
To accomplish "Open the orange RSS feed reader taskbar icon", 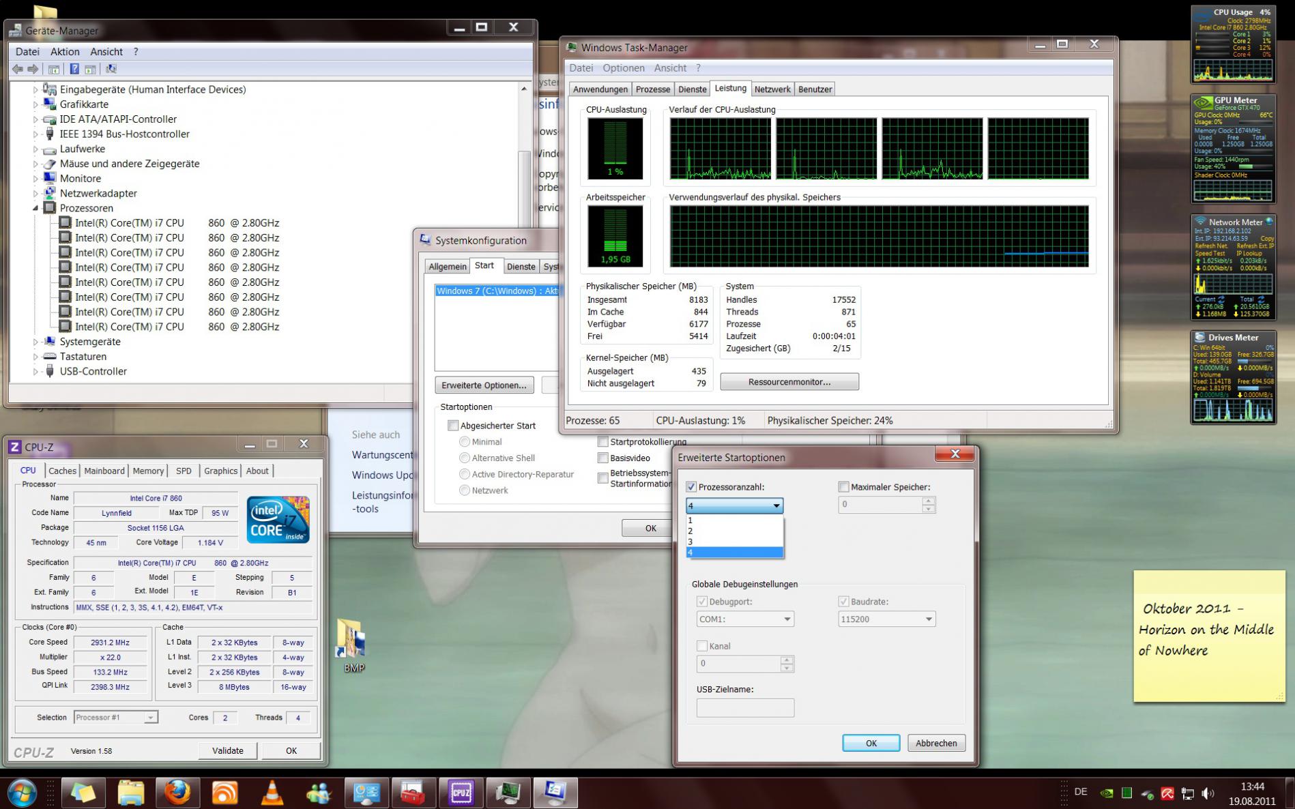I will [x=224, y=793].
